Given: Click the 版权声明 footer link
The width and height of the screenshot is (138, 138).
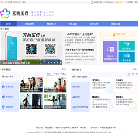Looking at the screenshot, I should click(75, 128).
